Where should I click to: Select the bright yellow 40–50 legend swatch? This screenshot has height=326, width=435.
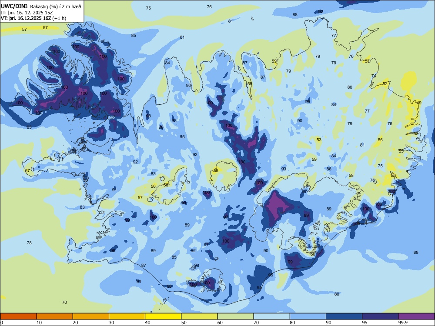pyautogui.click(x=163, y=316)
